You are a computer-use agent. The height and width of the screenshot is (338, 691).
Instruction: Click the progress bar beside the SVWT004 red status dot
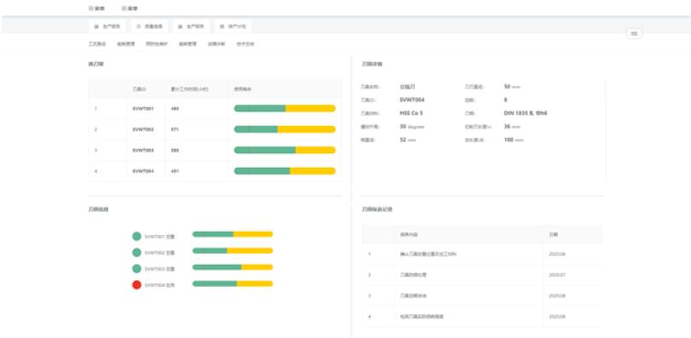click(x=233, y=284)
